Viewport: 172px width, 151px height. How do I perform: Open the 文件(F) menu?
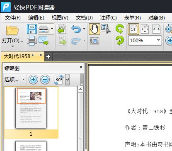pos(13,18)
